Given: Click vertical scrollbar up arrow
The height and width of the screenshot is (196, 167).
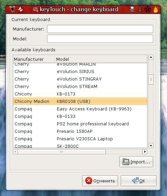Looking at the screenshot, I should (x=151, y=57).
